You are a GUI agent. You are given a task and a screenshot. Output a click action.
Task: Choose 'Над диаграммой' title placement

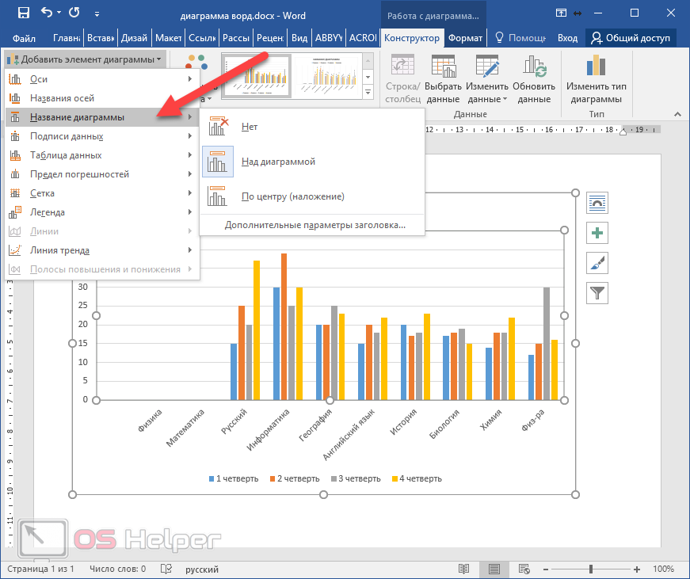[278, 162]
